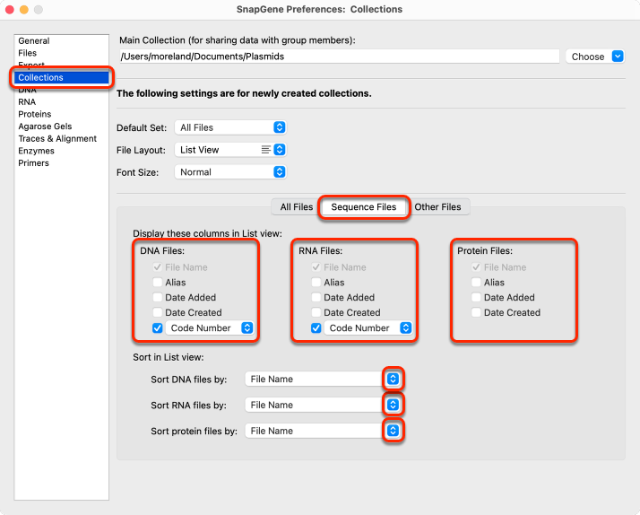Uncheck Code Number checkbox under DNA Files

(x=157, y=328)
